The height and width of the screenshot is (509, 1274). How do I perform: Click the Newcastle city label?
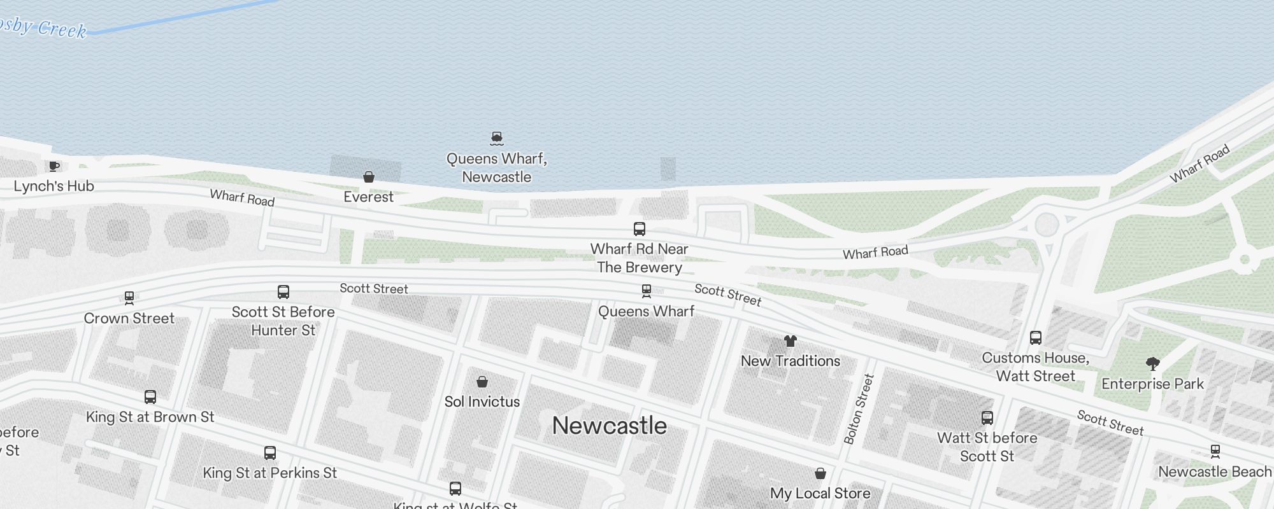(610, 426)
